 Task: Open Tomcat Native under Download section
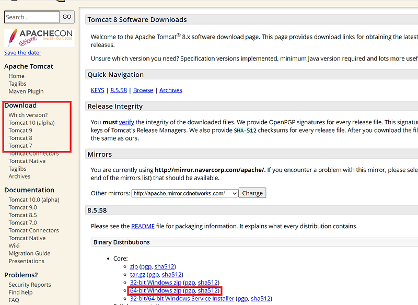tap(27, 161)
